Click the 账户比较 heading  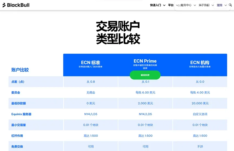20,70
